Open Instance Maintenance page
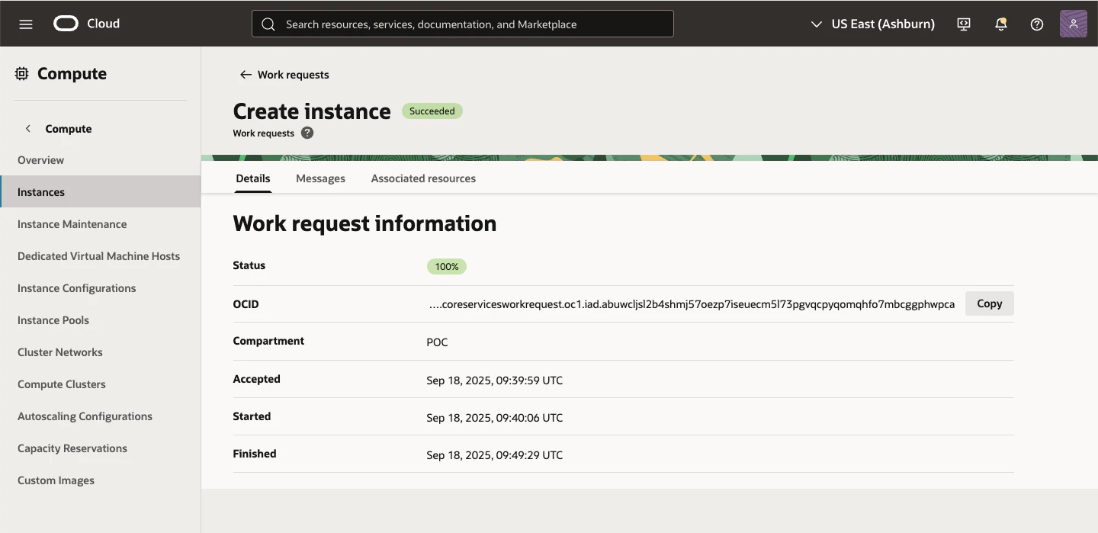 click(x=72, y=224)
